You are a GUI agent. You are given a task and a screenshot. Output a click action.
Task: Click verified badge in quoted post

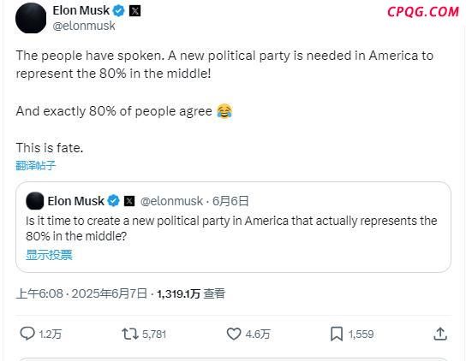click(x=113, y=201)
